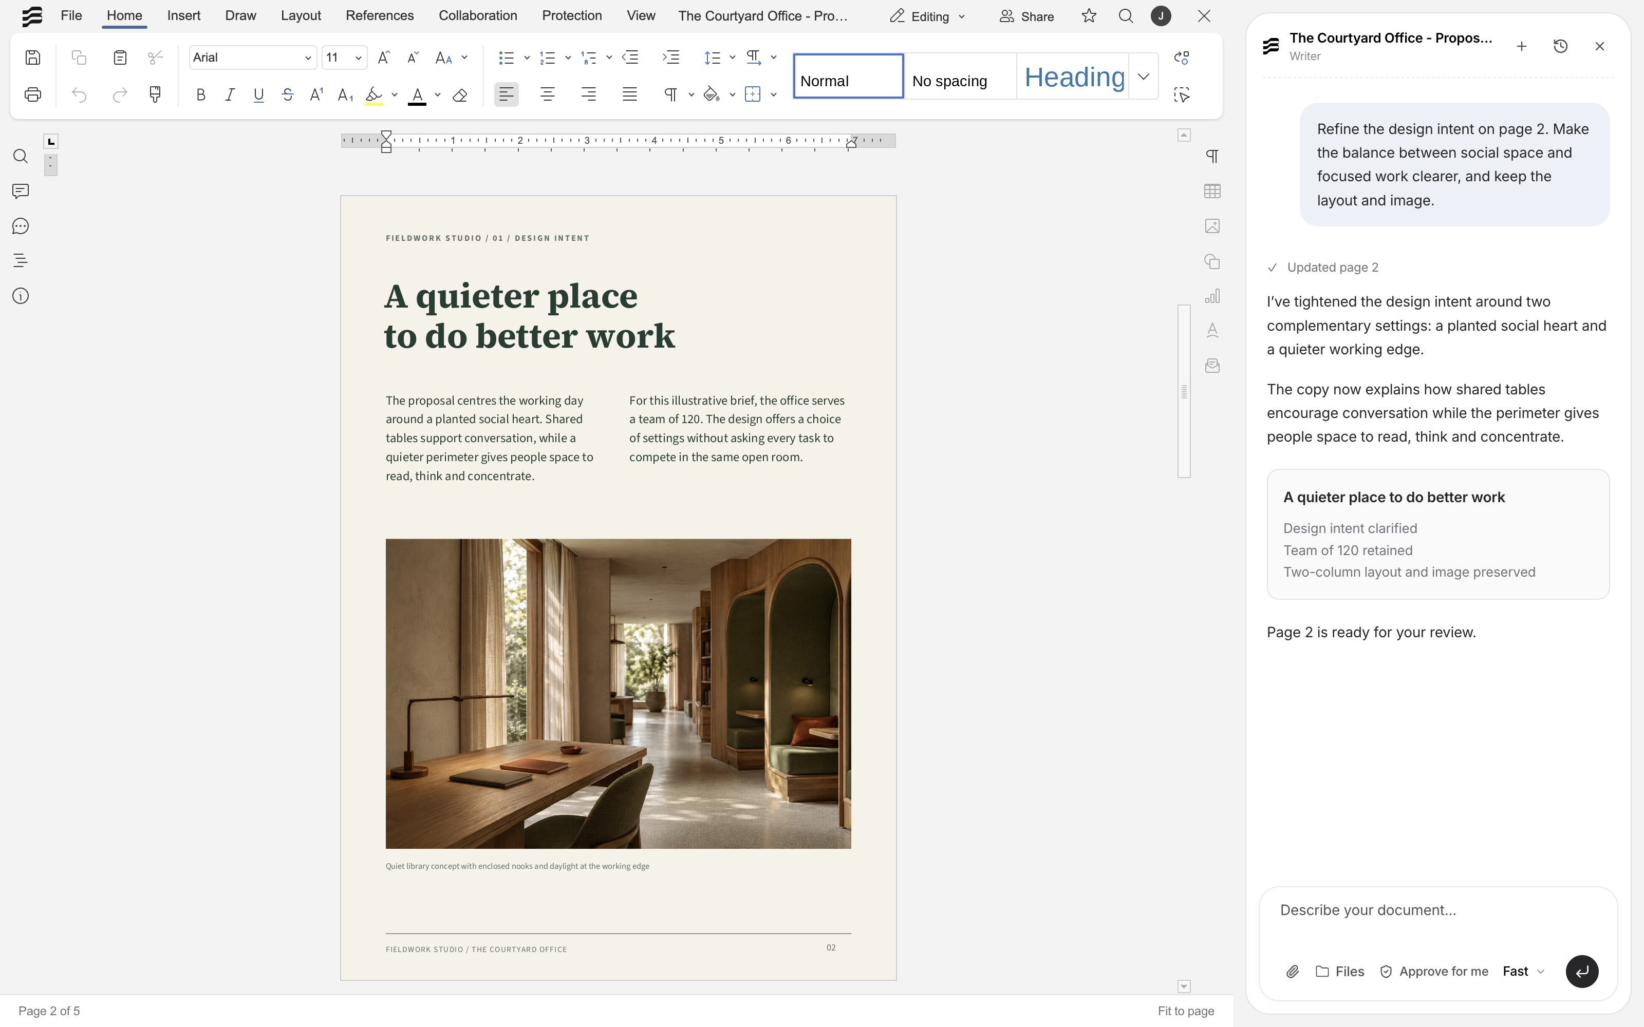The width and height of the screenshot is (1644, 1027).
Task: Toggle italic formatting
Action: [x=230, y=94]
